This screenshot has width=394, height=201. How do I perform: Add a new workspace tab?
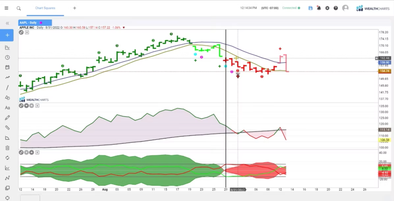[75, 8]
